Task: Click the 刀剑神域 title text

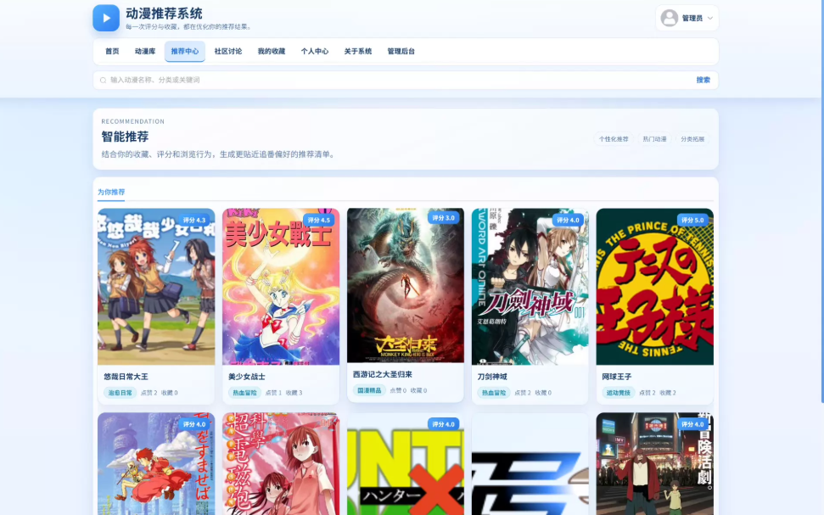Action: (492, 377)
